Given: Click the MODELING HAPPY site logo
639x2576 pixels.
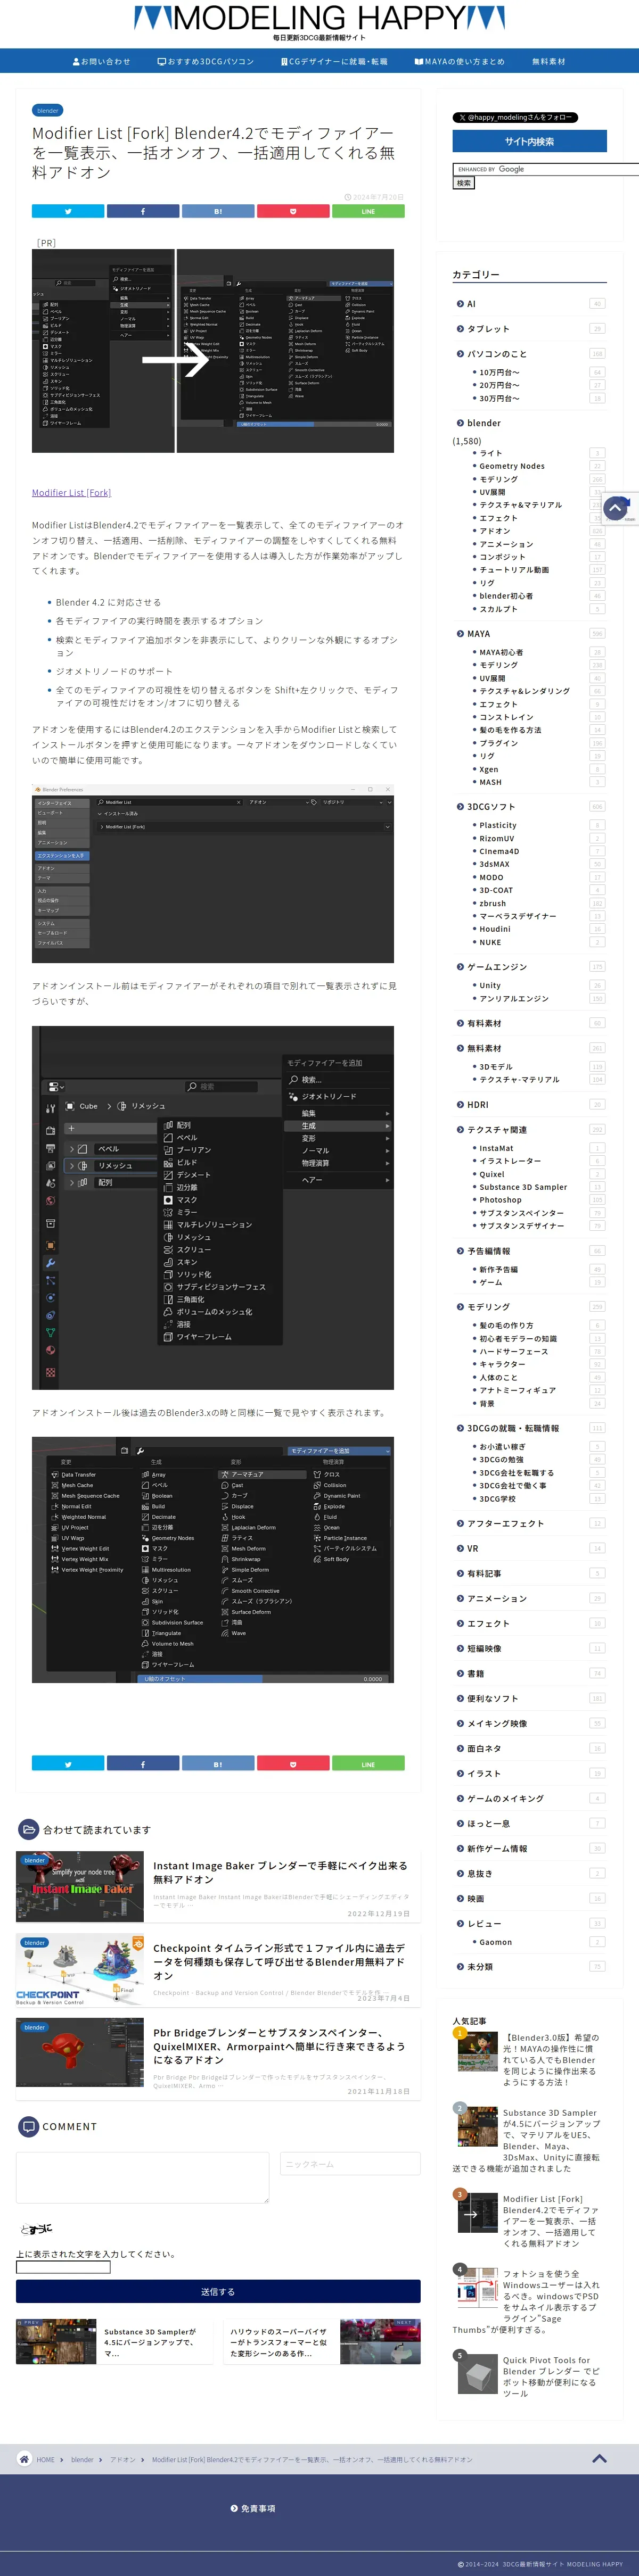Looking at the screenshot, I should click(319, 18).
